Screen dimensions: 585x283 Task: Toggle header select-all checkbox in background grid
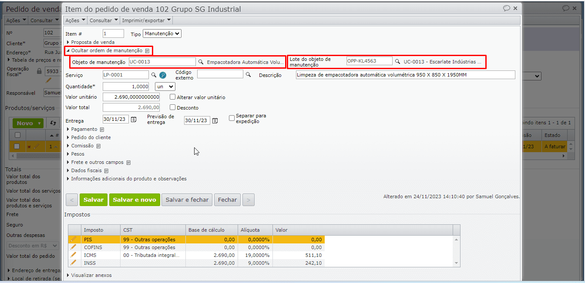pyautogui.click(x=17, y=135)
